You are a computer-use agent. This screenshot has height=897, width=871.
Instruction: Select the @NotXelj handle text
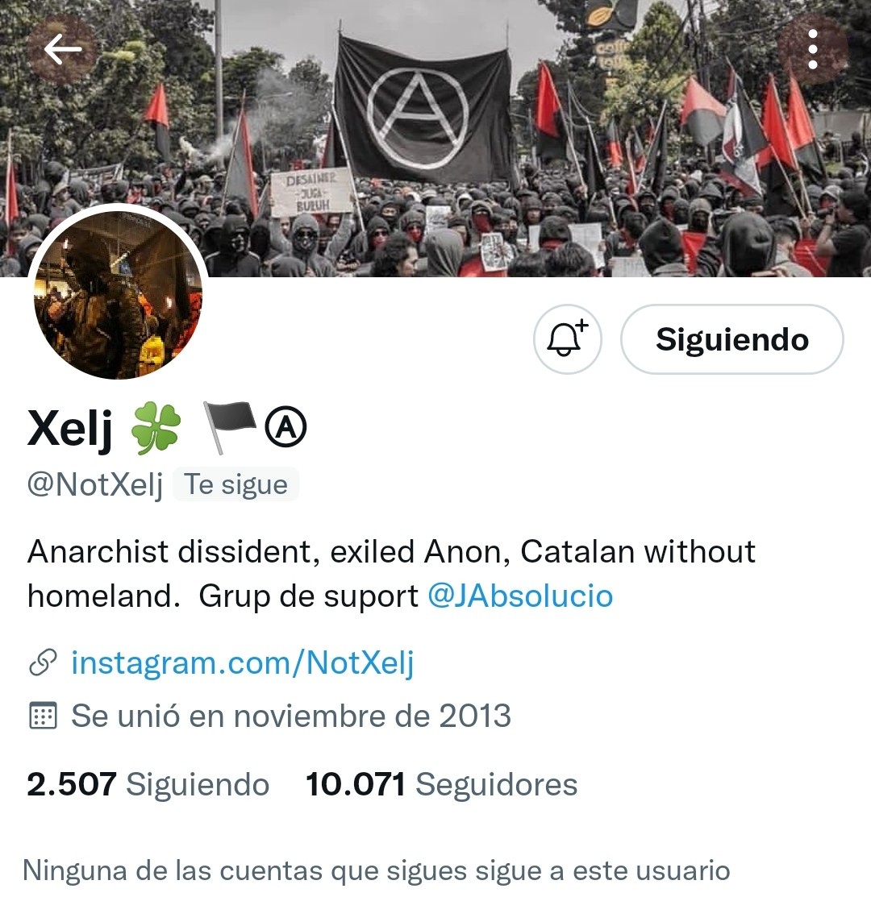[x=95, y=484]
